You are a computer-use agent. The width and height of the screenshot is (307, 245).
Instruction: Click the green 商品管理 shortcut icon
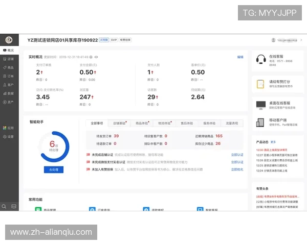[x=38, y=209]
